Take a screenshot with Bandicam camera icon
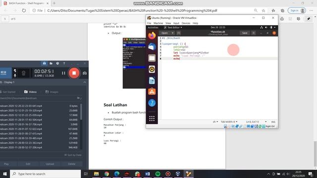Image resolution: width=317 pixels, height=178 pixels. coord(85,73)
